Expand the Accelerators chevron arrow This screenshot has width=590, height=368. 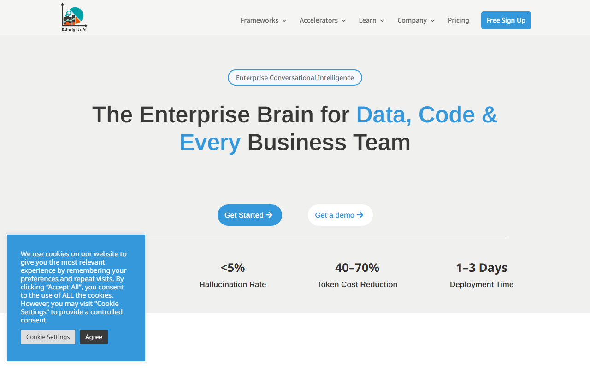343,21
